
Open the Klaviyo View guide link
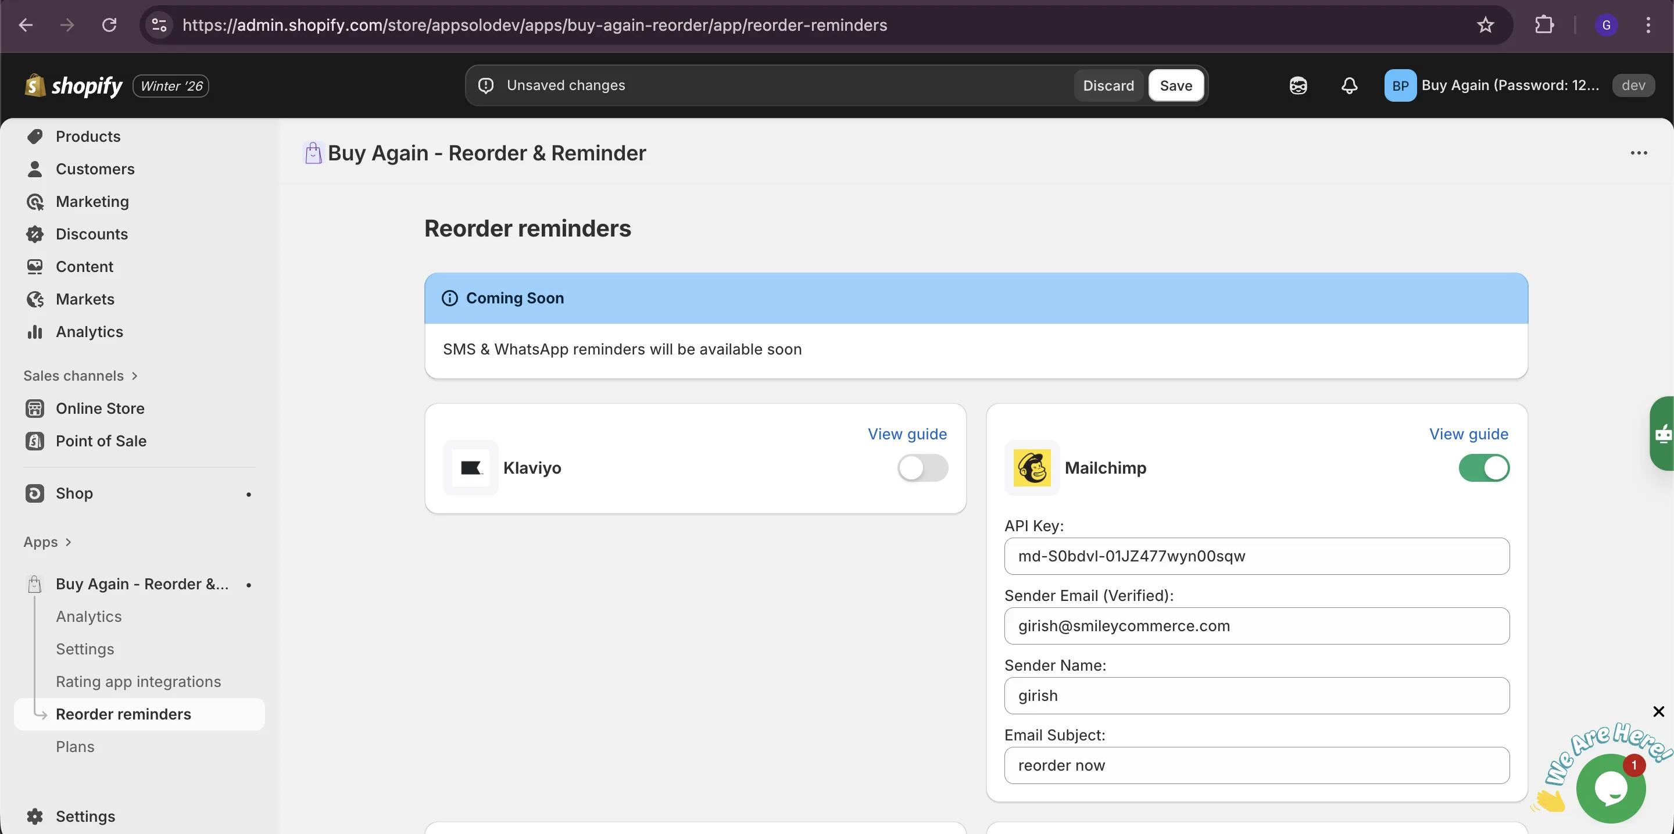[907, 434]
